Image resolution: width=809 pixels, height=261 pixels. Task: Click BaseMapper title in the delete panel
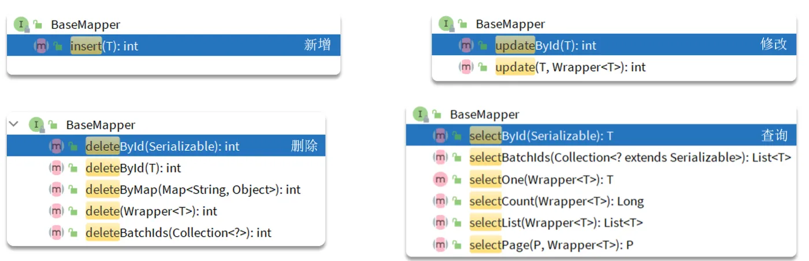click(x=101, y=125)
